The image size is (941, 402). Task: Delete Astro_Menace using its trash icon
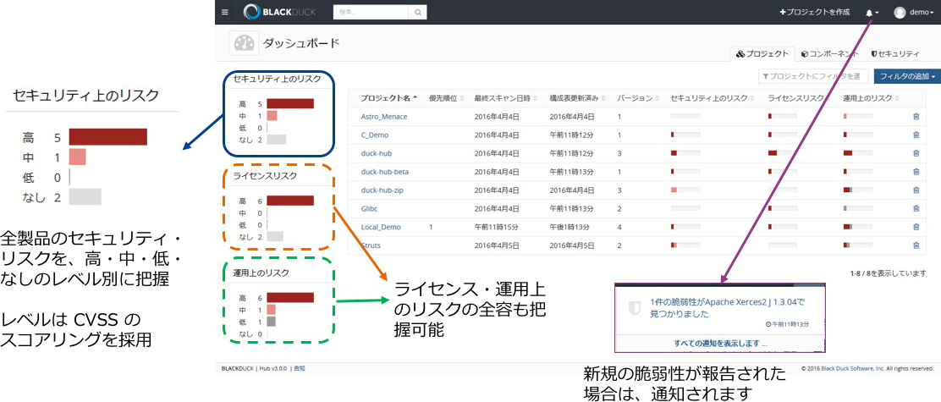tap(916, 117)
